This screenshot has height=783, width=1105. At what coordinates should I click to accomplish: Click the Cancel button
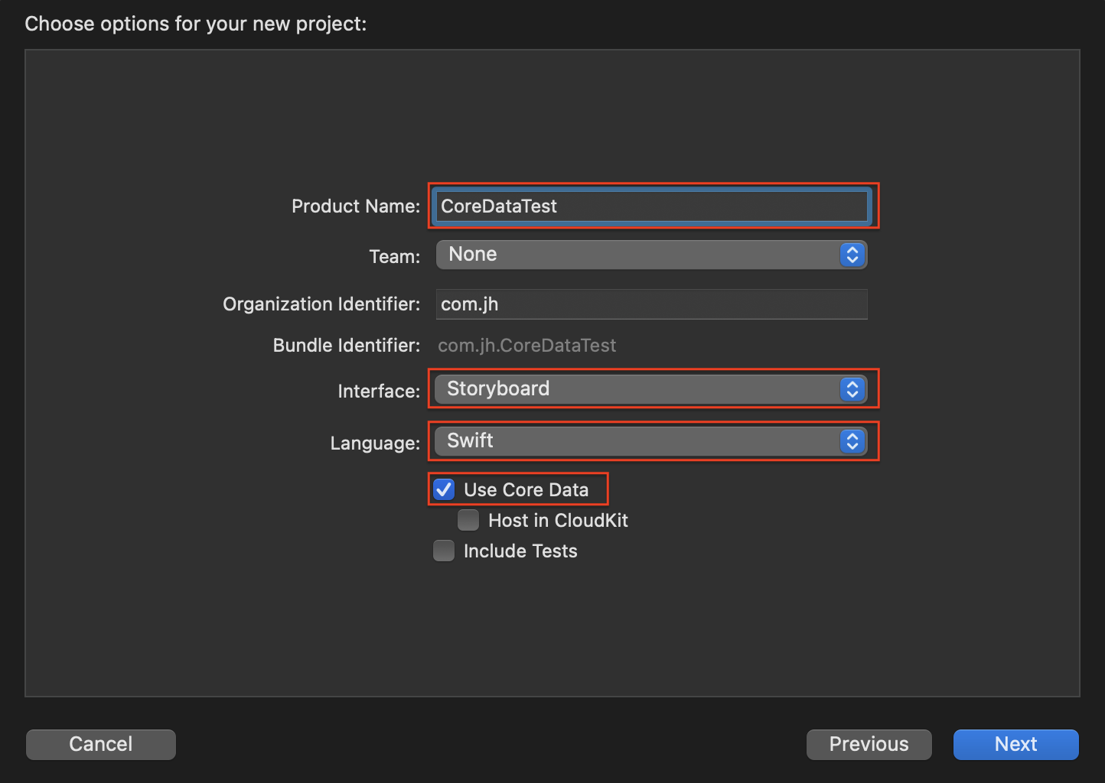click(x=101, y=744)
